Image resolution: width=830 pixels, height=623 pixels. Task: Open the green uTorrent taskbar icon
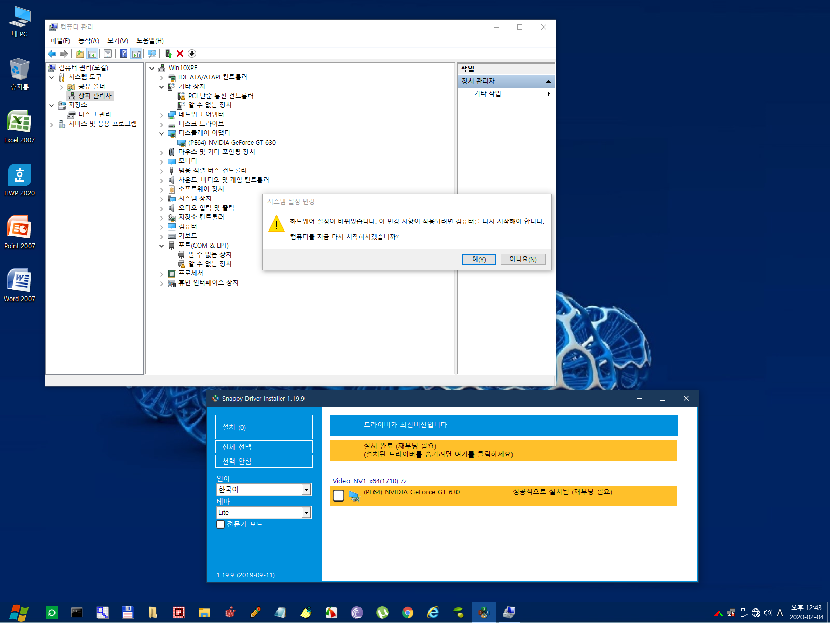pyautogui.click(x=382, y=613)
